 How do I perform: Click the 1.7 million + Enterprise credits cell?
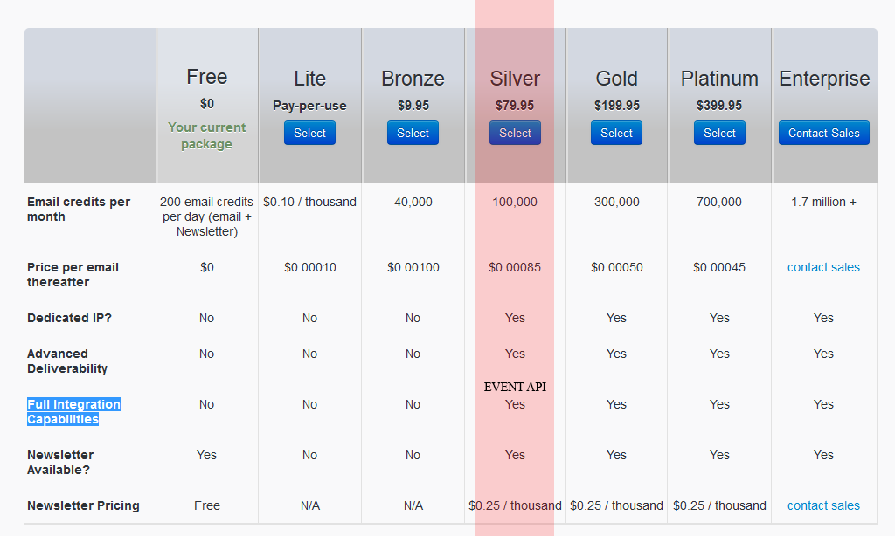[823, 202]
